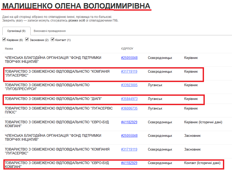Open ЄДРПОУ link #33923005
Image resolution: width=232 pixels, height=170 pixels.
[129, 85]
